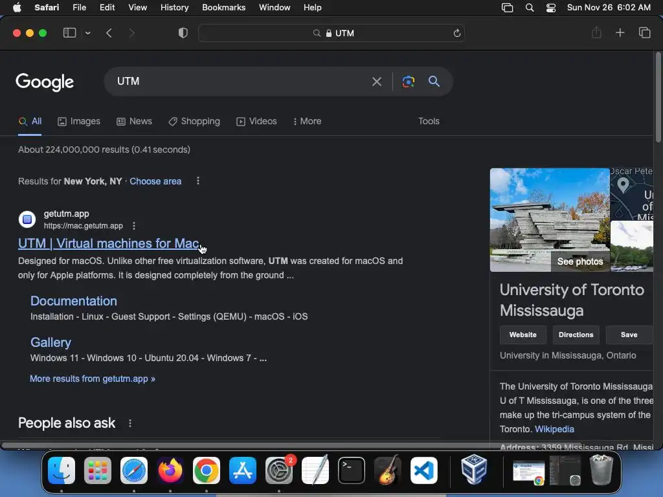
Task: Go to the Google logo homepage
Action: pyautogui.click(x=45, y=82)
